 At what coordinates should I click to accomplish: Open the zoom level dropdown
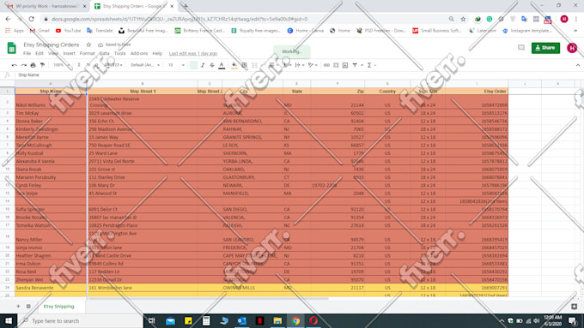pos(62,65)
